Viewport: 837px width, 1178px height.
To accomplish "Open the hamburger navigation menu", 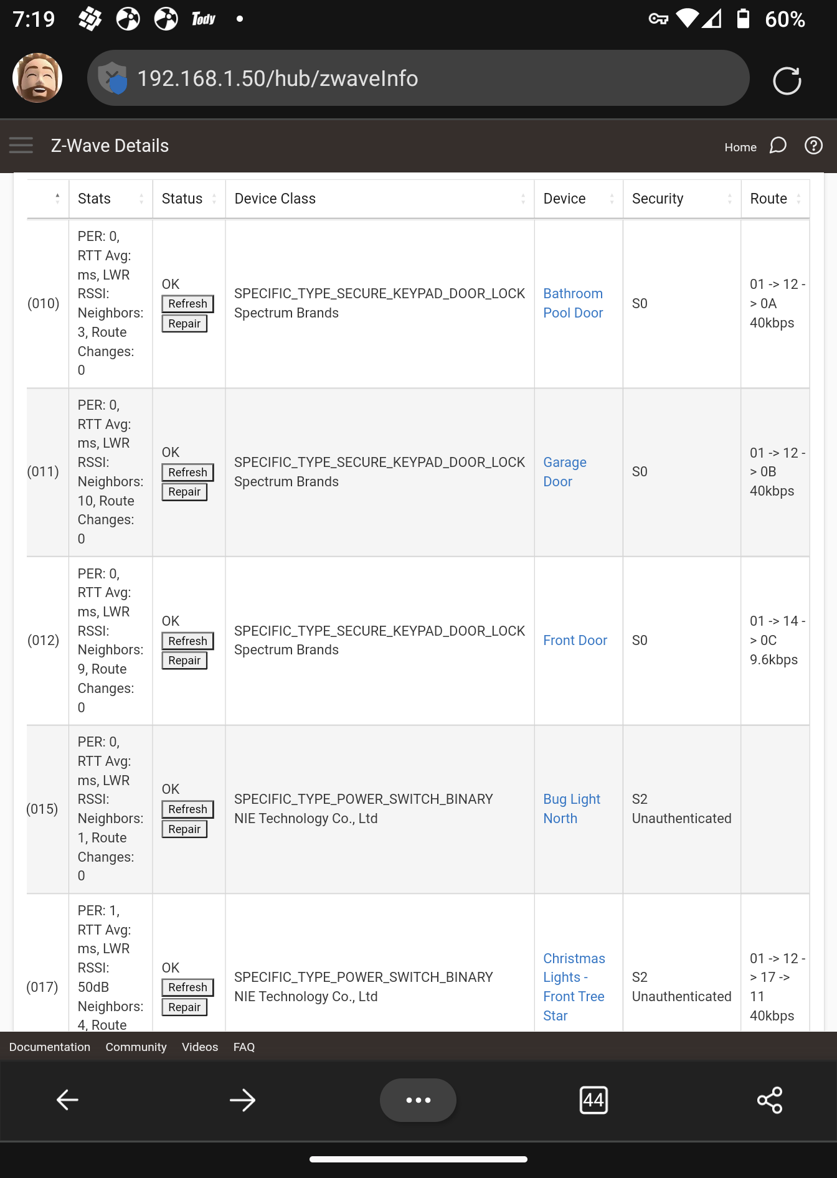I will point(21,146).
